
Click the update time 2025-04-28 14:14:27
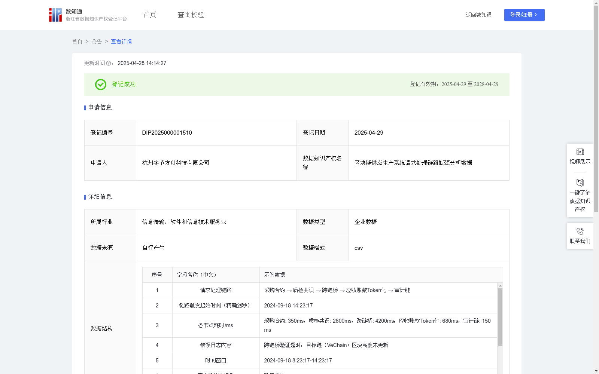pos(142,63)
